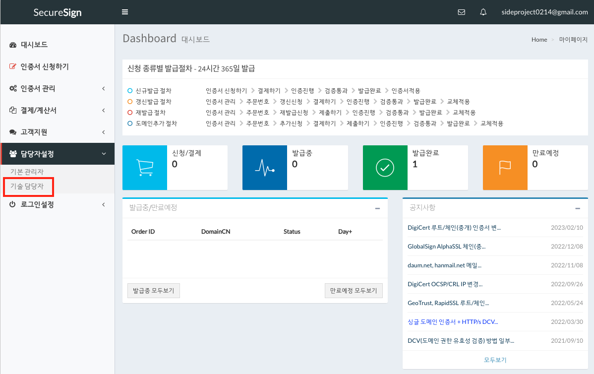Click the 고객지원 chat bubbles icon
This screenshot has width=594, height=374.
pos(13,132)
